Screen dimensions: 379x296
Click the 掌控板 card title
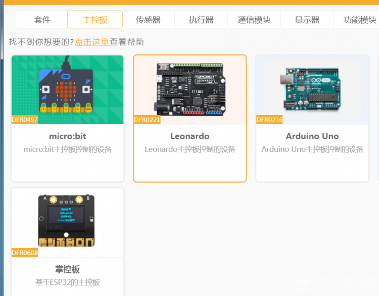tap(67, 269)
